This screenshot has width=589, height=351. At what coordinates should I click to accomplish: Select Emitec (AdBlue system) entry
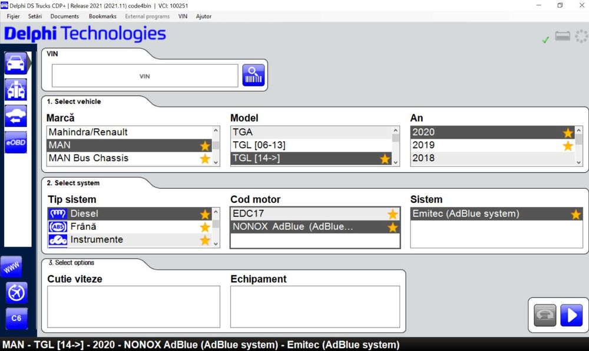(496, 214)
